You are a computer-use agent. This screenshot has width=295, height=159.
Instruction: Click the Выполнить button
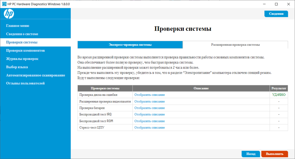click(x=274, y=154)
